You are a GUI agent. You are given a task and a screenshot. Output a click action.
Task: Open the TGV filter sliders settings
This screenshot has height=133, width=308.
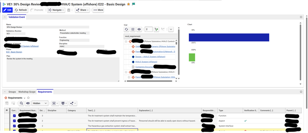[x=133, y=29]
